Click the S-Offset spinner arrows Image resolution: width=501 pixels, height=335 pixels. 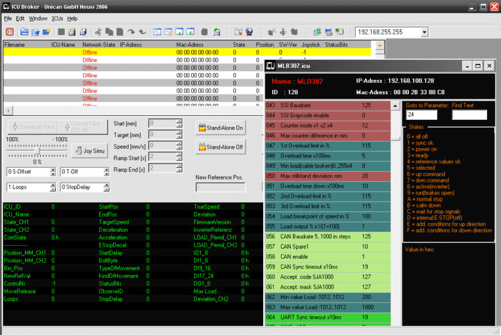[53, 172]
